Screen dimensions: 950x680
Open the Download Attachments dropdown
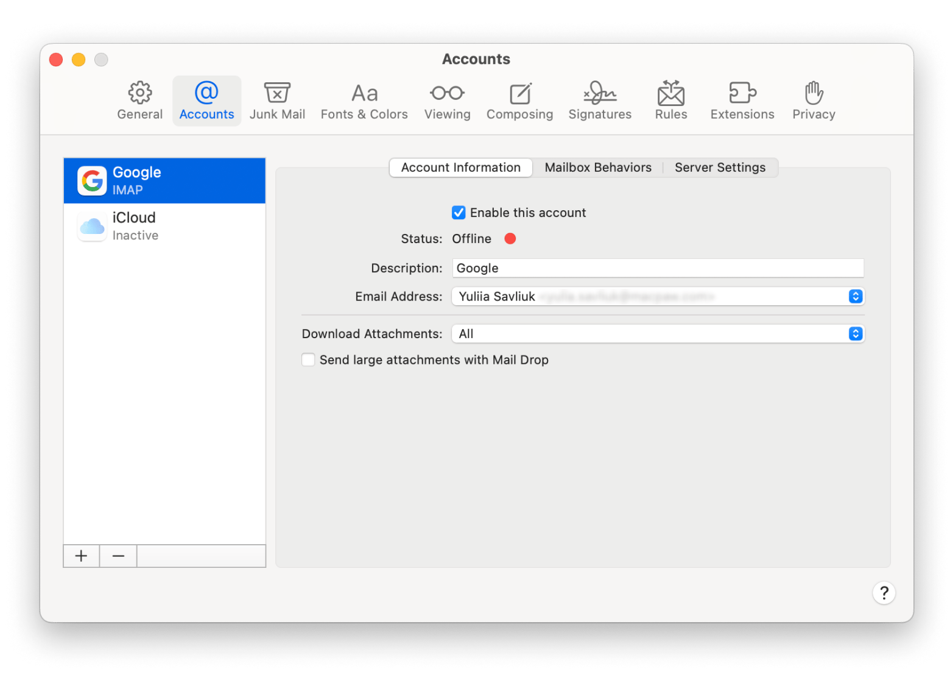point(855,334)
